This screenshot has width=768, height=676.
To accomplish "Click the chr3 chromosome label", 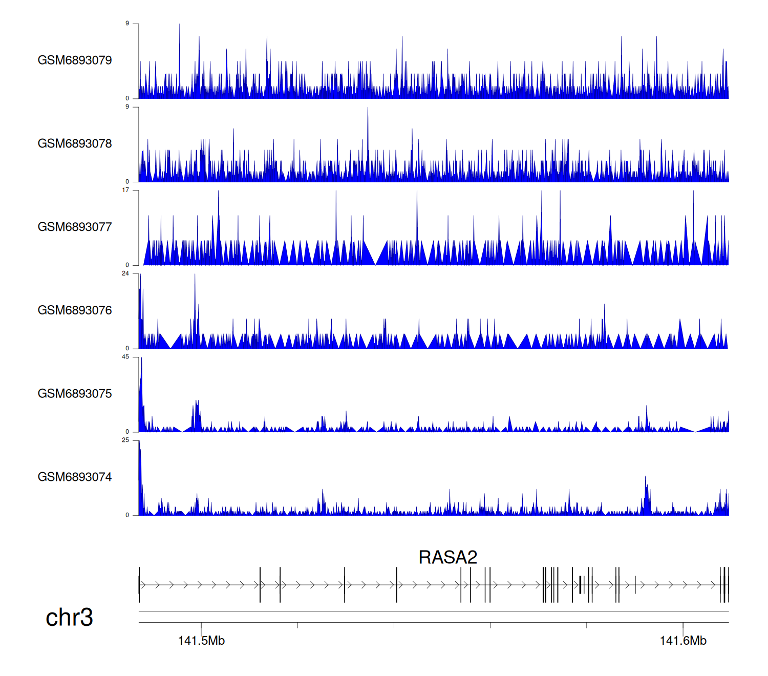I will click(69, 618).
